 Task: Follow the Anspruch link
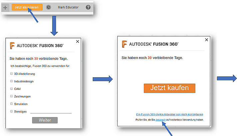161,119
